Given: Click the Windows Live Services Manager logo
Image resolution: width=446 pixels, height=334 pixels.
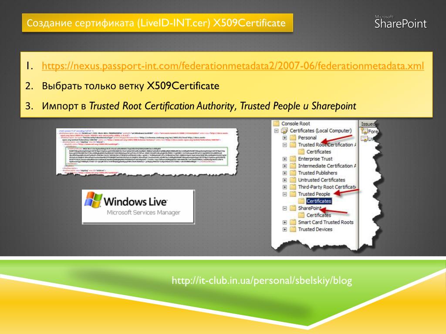Looking at the screenshot, I should [x=138, y=207].
